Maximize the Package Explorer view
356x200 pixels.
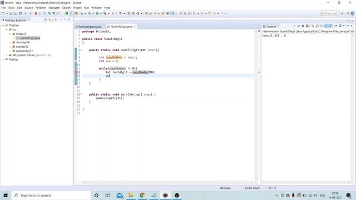click(x=69, y=20)
